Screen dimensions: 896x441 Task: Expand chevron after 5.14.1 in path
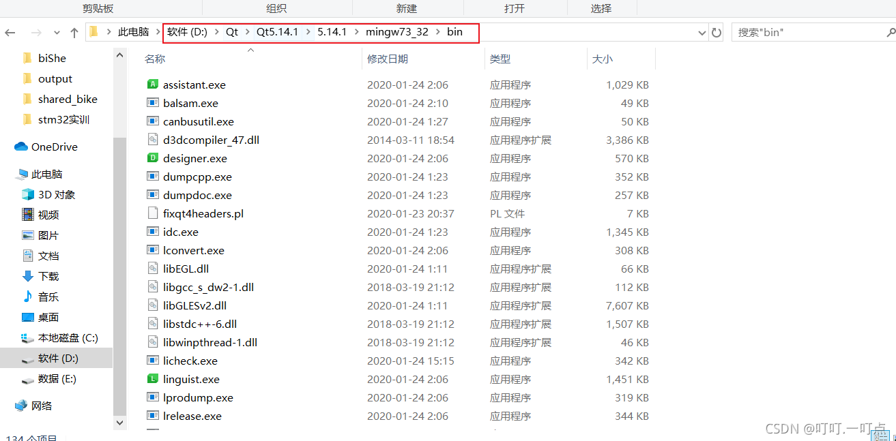pos(356,32)
